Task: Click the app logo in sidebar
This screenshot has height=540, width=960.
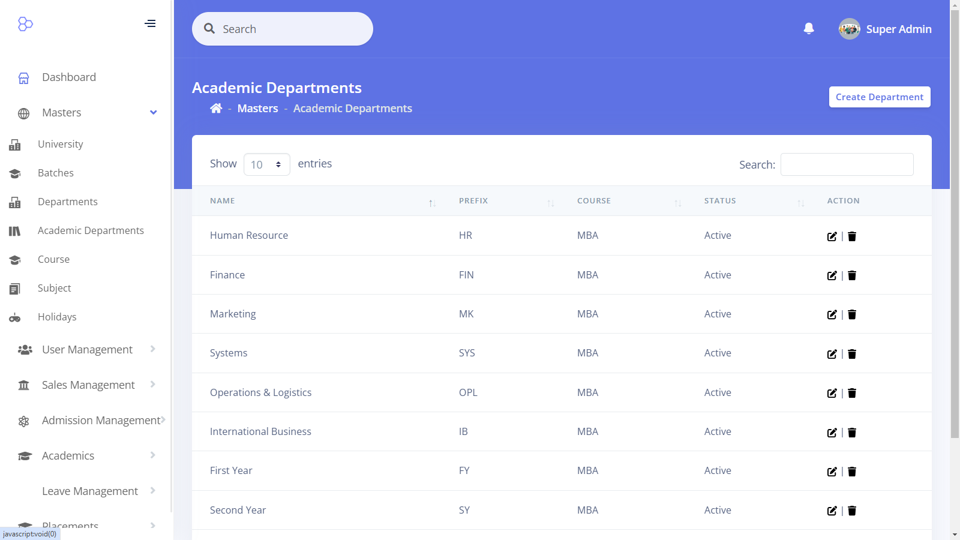Action: point(25,24)
